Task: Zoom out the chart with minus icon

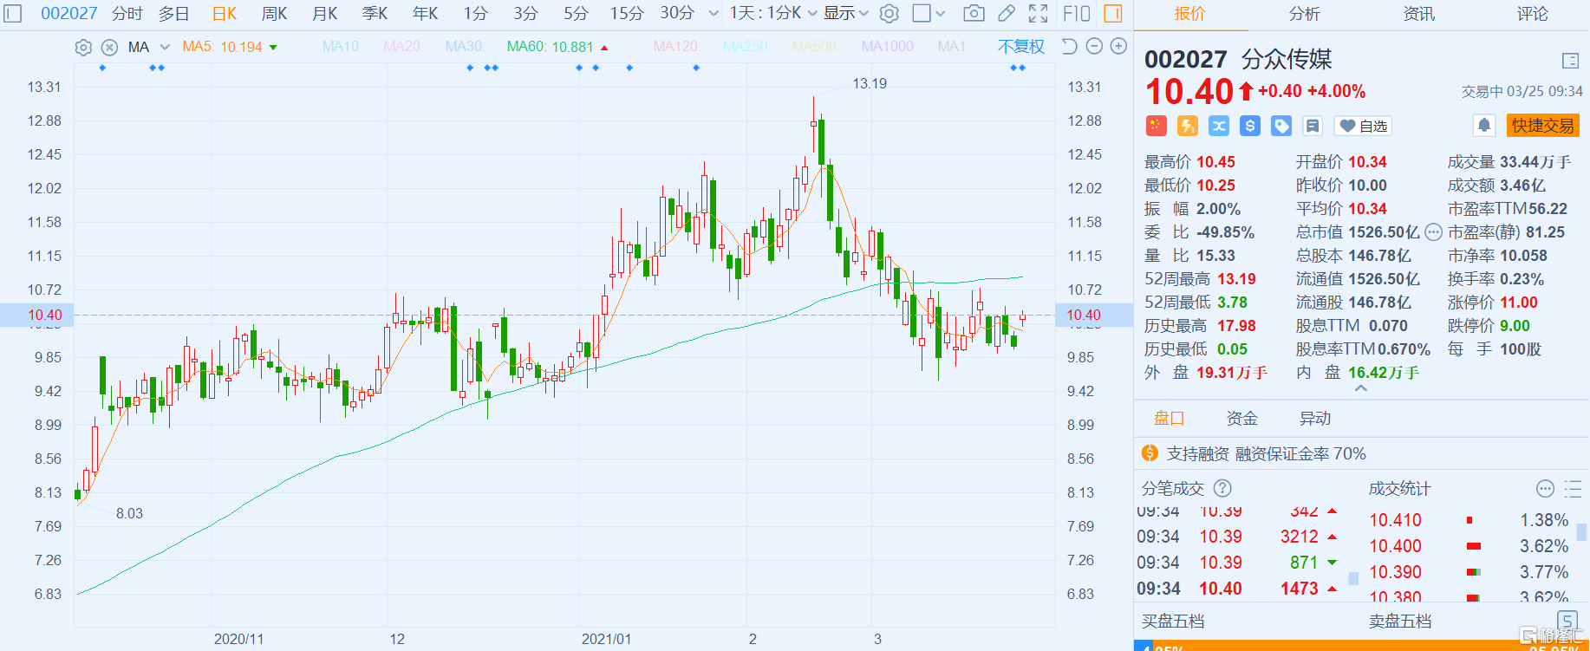Action: [x=1094, y=46]
